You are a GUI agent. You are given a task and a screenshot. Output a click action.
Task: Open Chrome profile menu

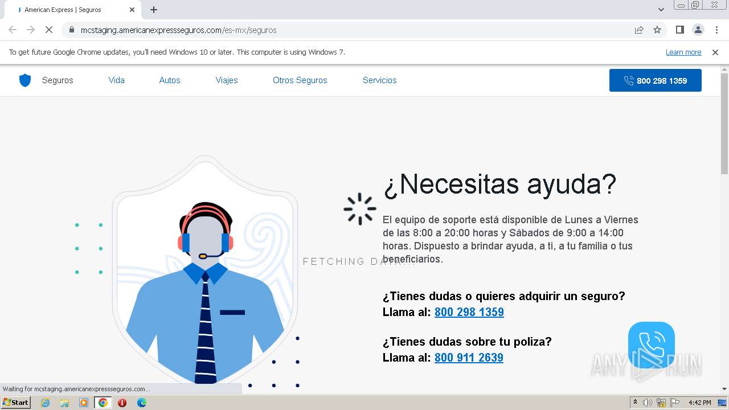(698, 30)
